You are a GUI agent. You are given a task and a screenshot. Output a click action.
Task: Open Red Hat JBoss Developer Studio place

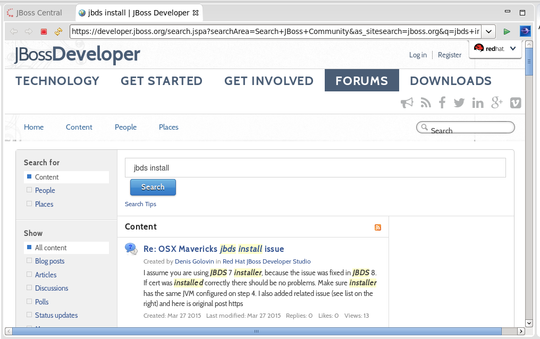[x=267, y=261]
